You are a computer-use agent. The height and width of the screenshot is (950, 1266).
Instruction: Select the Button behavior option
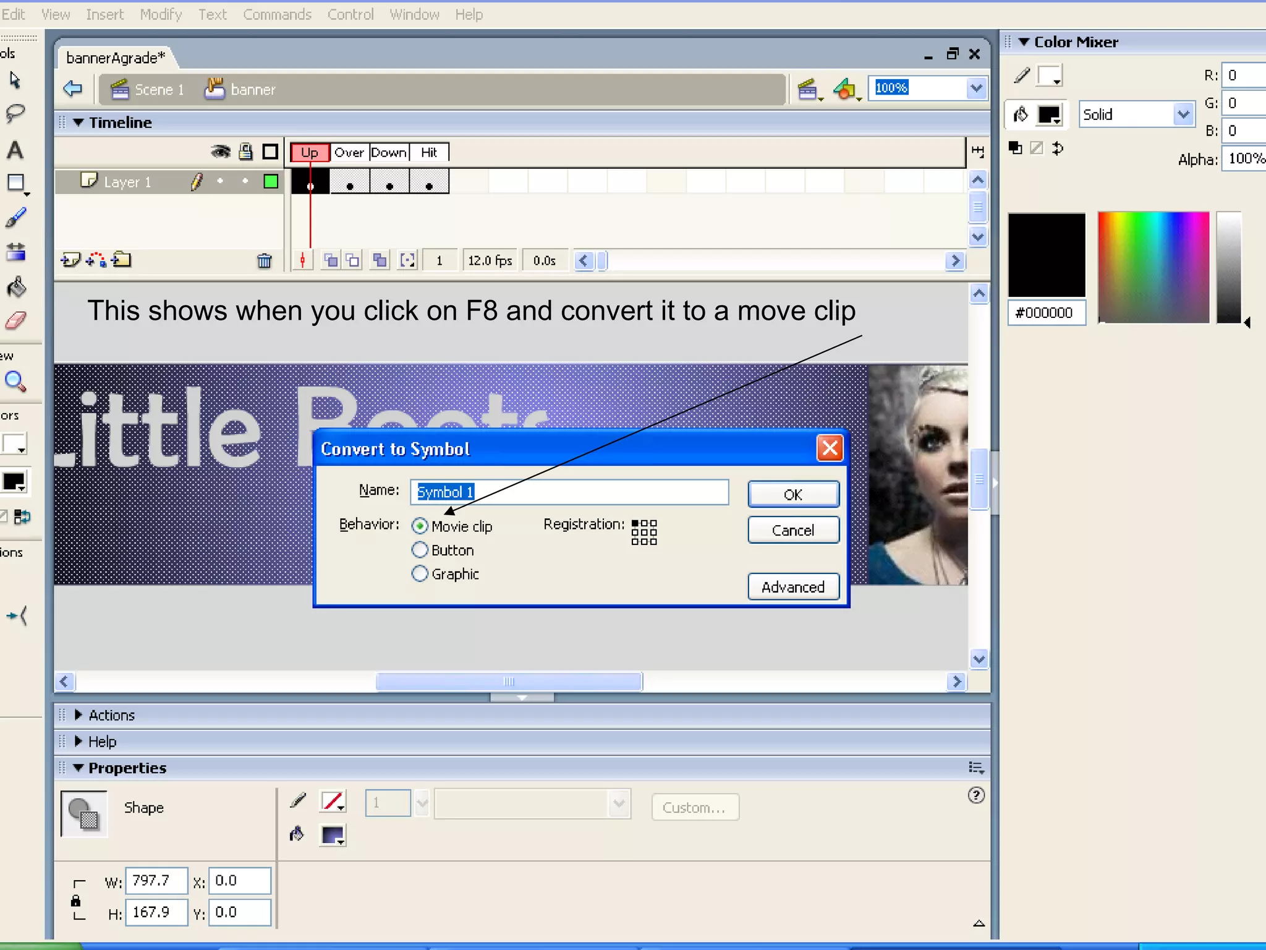pos(420,550)
